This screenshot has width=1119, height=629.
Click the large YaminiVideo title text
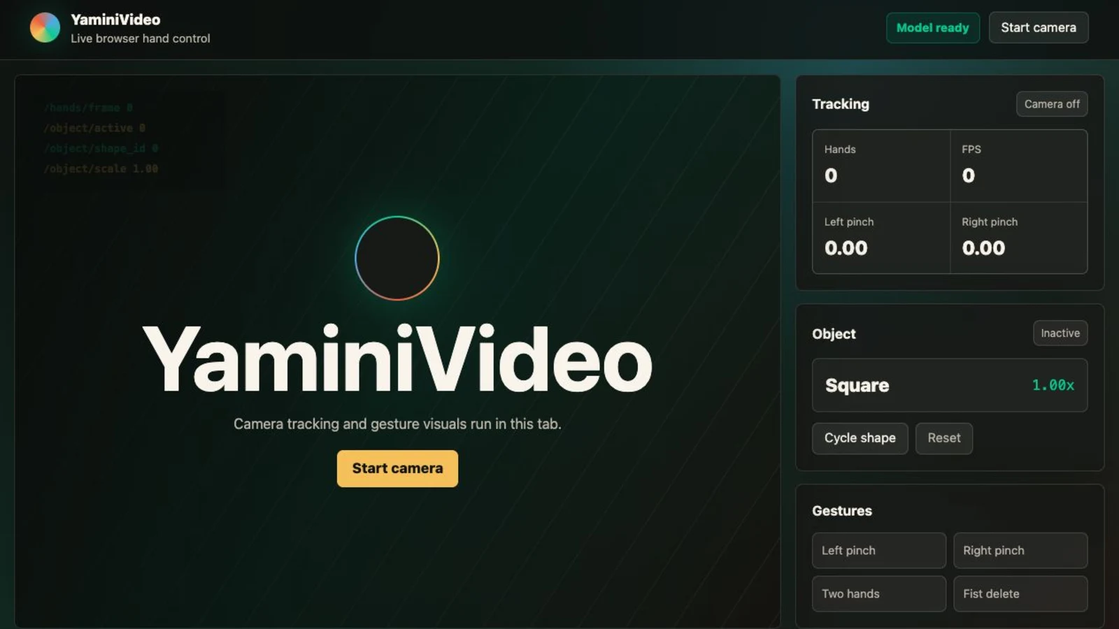397,359
